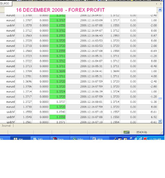Click close price '1.3714' in the 08:01 row
The width and height of the screenshot is (165, 178).
[x=115, y=102]
